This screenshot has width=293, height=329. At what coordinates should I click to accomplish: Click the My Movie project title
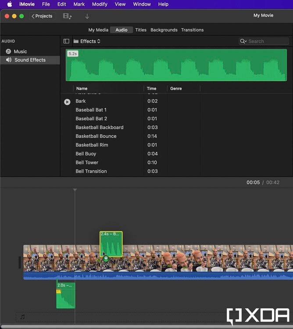tap(263, 15)
